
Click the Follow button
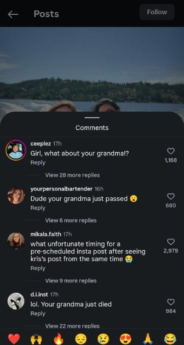(157, 12)
